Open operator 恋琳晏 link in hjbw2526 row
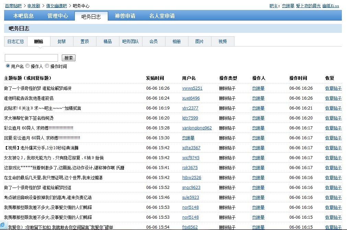 pos(258,178)
